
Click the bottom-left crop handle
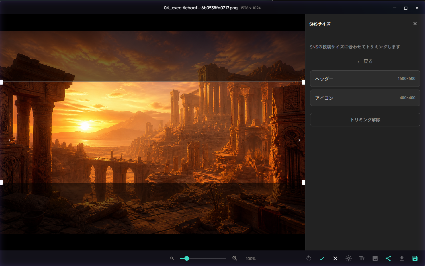coord(1,182)
